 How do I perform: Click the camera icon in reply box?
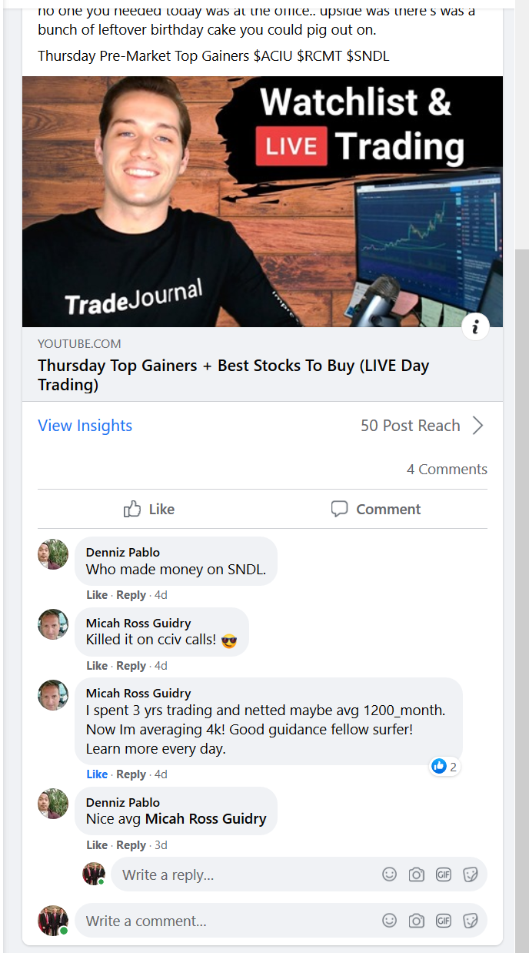(417, 874)
